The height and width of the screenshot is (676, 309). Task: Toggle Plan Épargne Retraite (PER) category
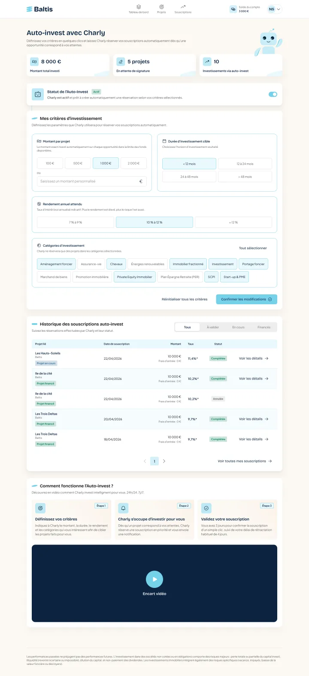click(x=180, y=277)
